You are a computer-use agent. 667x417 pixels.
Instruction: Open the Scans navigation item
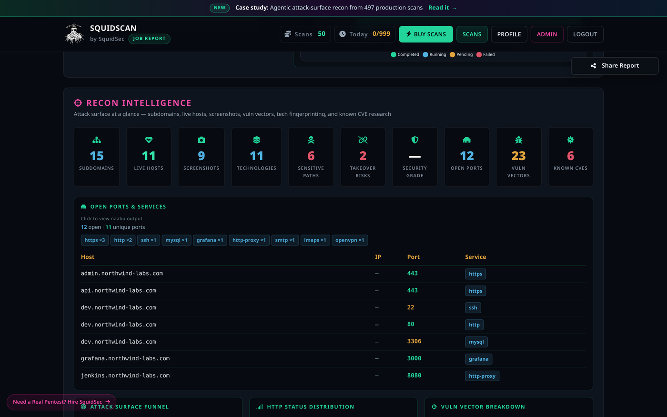(x=472, y=34)
